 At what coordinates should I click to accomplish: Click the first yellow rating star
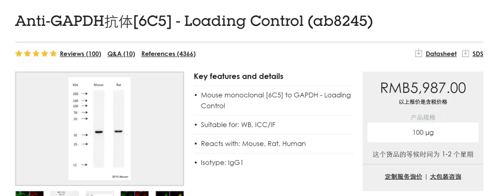[x=19, y=54]
